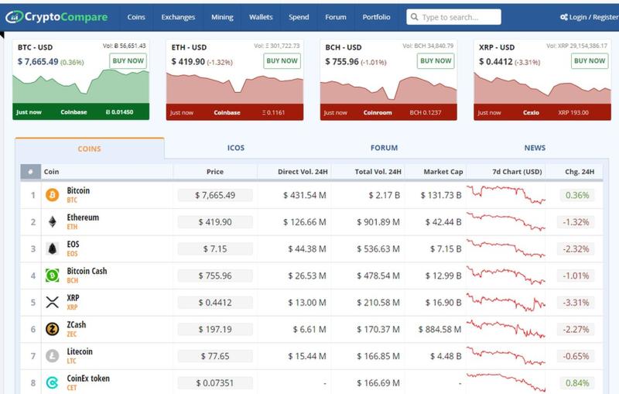The height and width of the screenshot is (394, 619).
Task: Click Login / Register link
Action: 589,17
